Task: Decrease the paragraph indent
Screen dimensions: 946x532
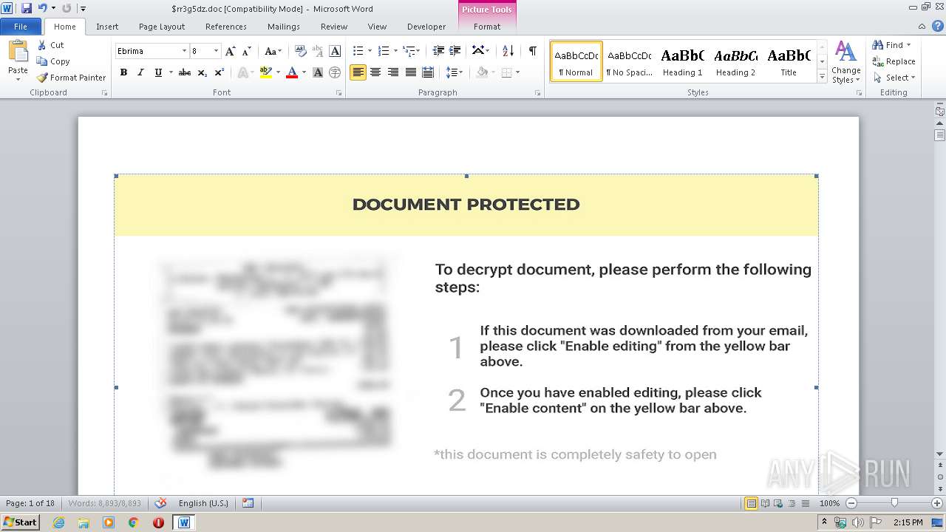Action: point(438,51)
